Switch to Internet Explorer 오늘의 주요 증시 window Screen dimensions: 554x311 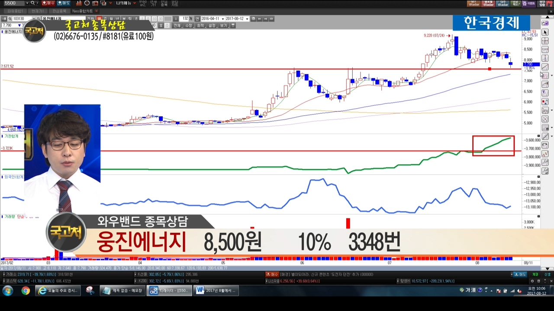[x=58, y=291]
